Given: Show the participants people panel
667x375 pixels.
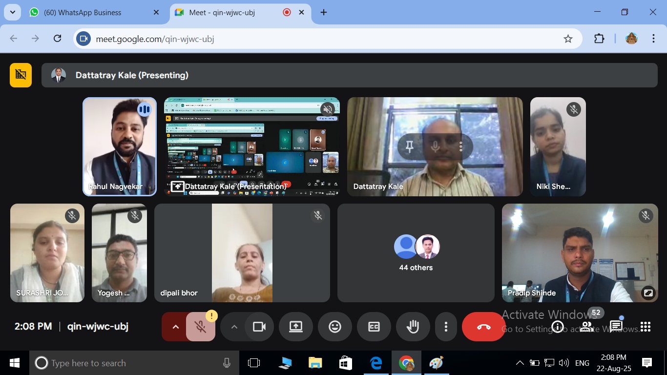Looking at the screenshot, I should point(587,327).
